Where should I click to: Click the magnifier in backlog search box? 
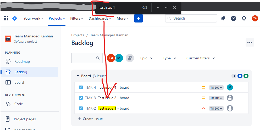point(98,58)
